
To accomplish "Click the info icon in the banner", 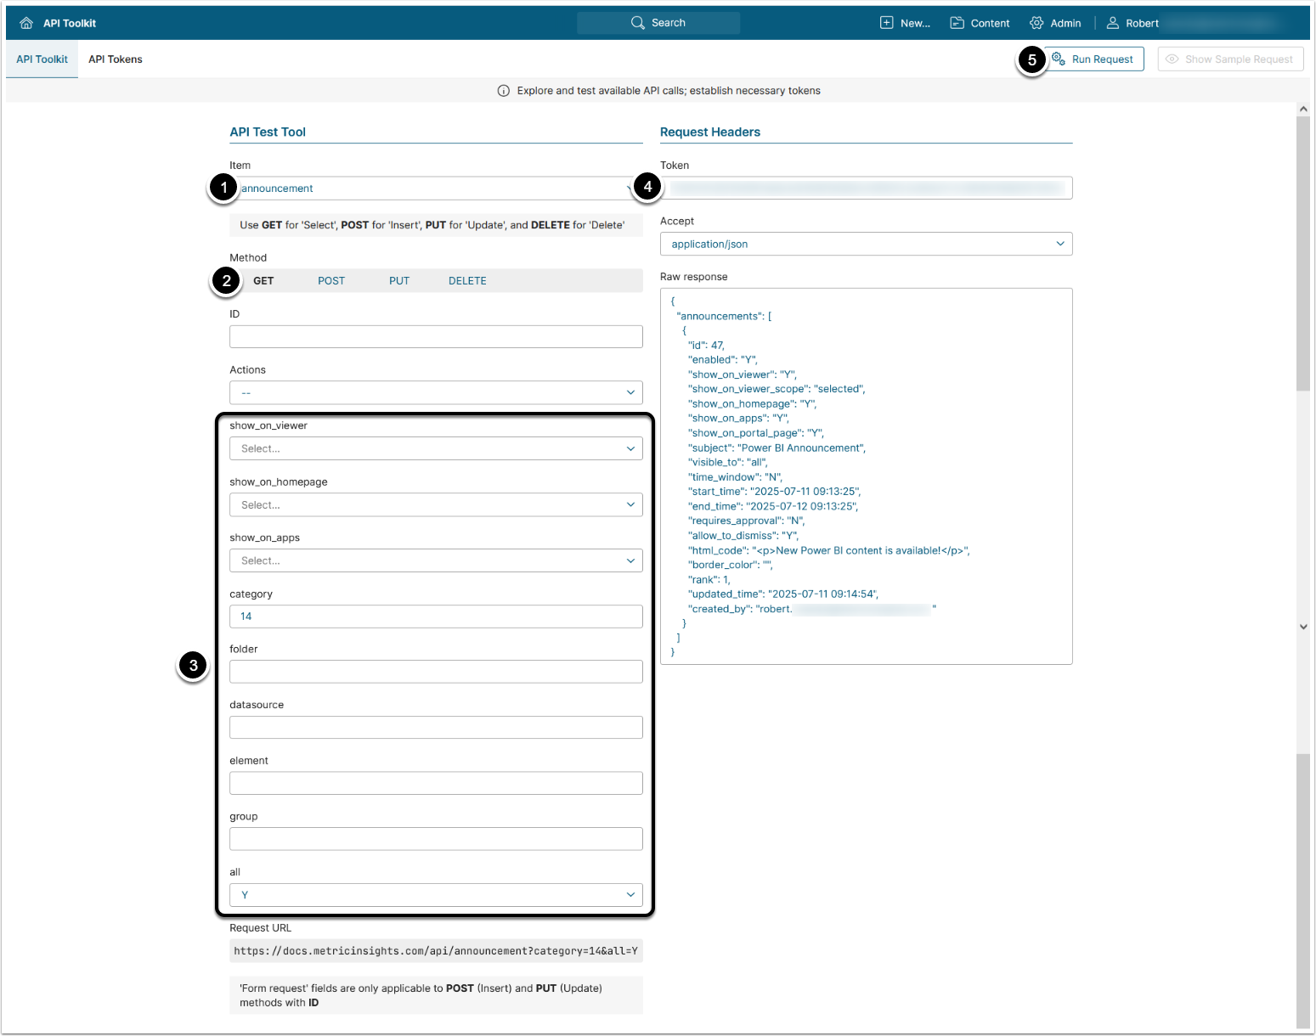I will 503,91.
